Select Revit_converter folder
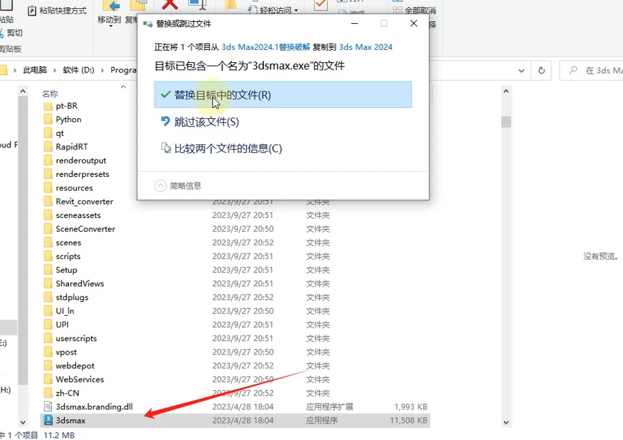The height and width of the screenshot is (440, 623). click(x=84, y=202)
